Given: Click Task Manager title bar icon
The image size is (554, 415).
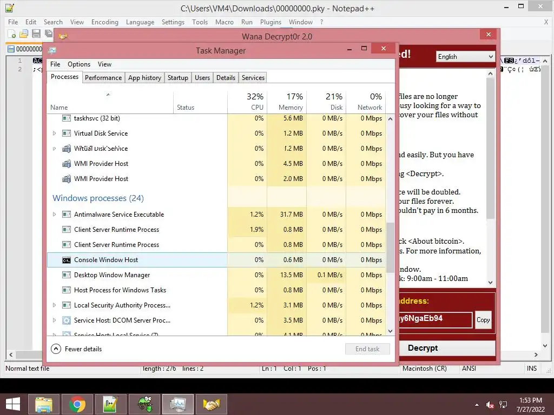Looking at the screenshot, I should tap(52, 50).
